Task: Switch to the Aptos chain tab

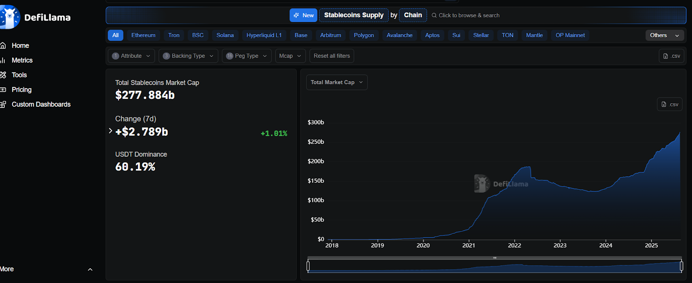Action: pos(432,35)
